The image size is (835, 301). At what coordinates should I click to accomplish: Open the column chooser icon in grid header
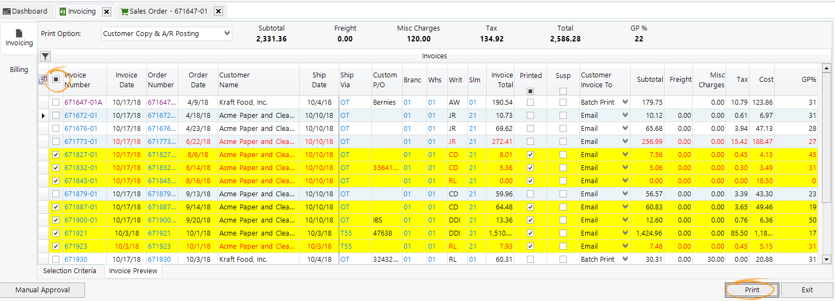point(43,80)
